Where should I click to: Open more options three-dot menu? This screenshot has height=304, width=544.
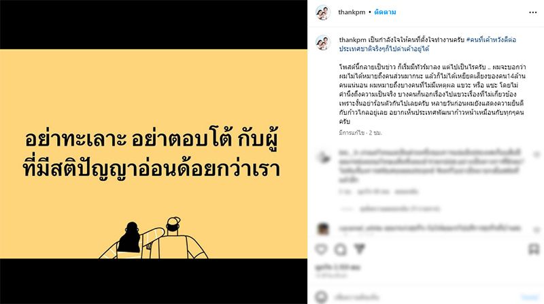(533, 12)
